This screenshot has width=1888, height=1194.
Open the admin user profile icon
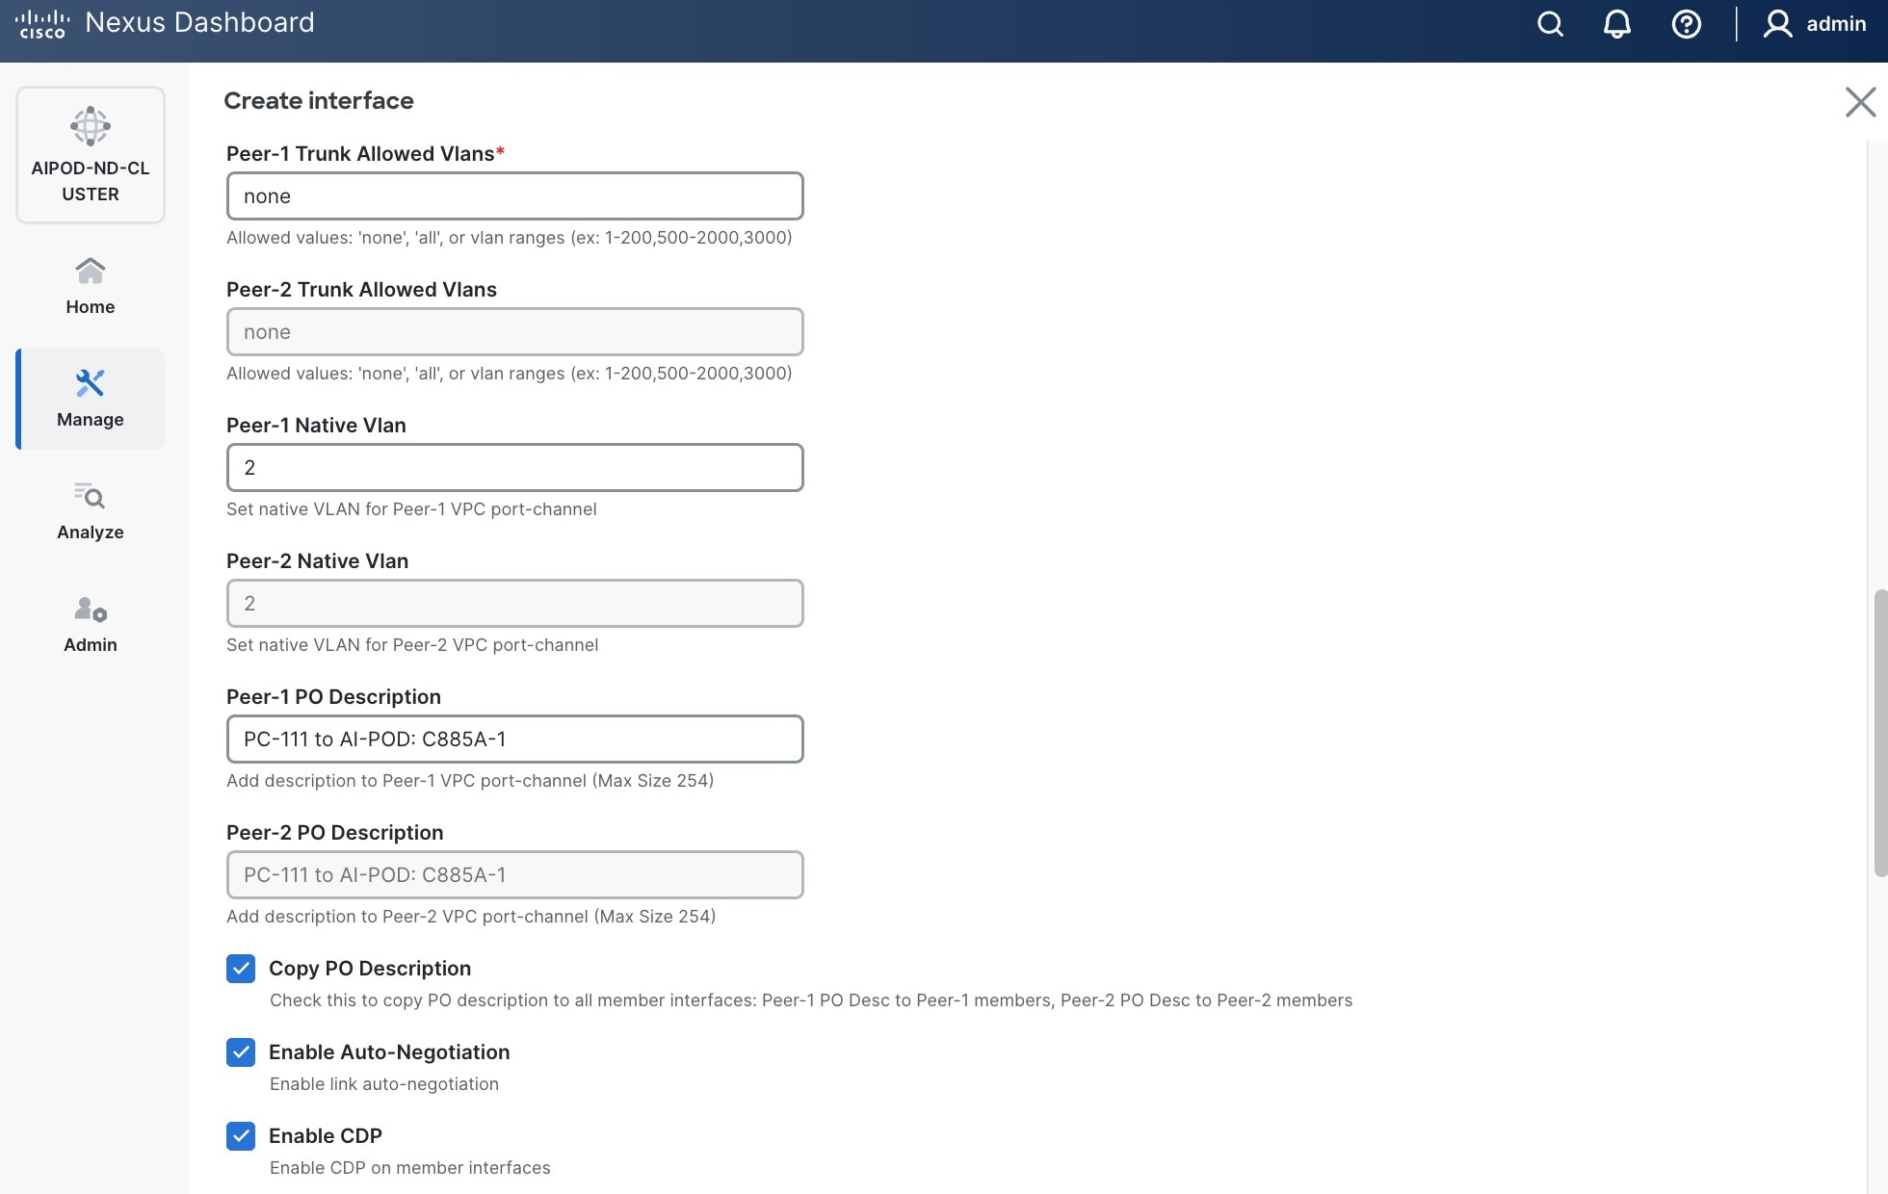pos(1777,24)
